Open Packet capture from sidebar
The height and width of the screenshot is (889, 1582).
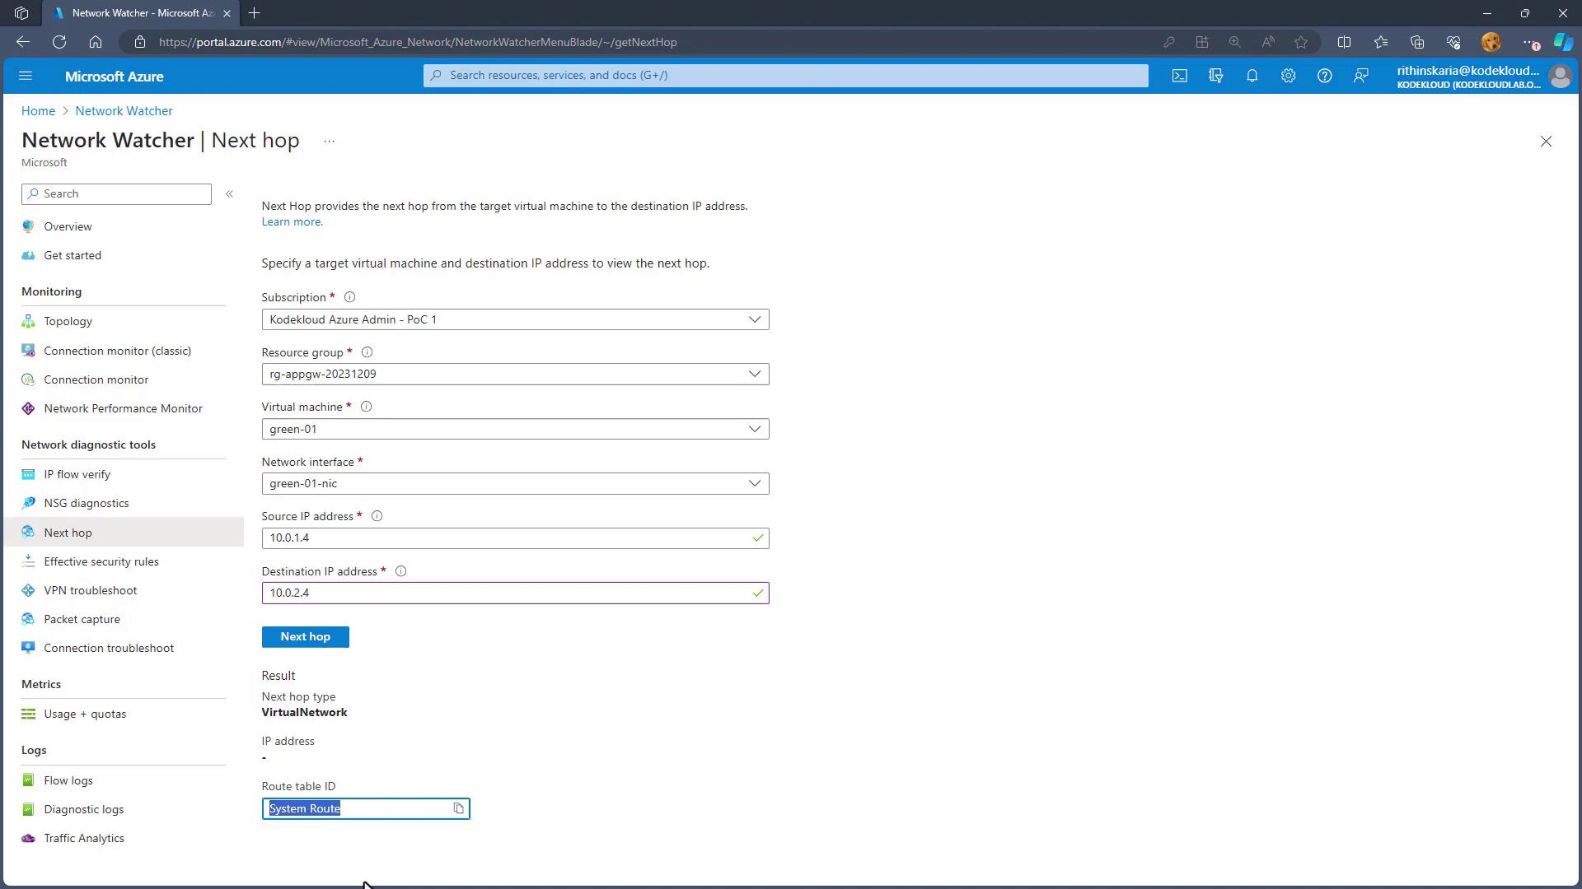click(x=82, y=619)
